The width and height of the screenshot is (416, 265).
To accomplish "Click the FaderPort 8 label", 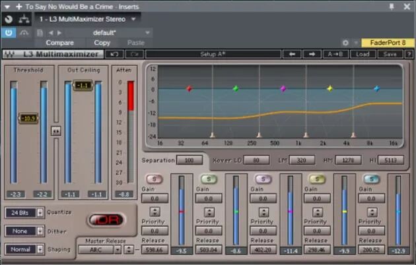I will [388, 43].
